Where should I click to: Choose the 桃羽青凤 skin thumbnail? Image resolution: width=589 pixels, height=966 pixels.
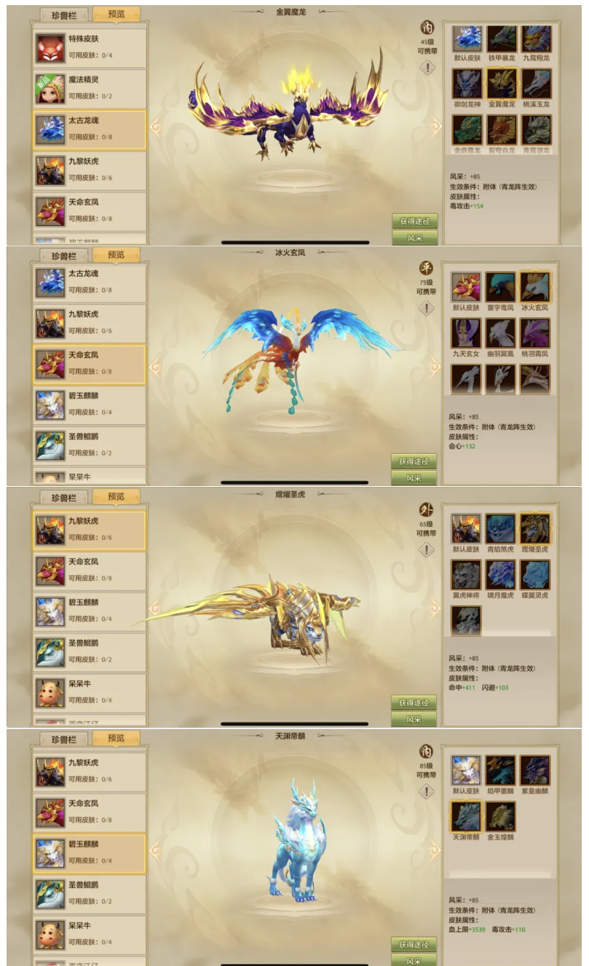(x=536, y=333)
